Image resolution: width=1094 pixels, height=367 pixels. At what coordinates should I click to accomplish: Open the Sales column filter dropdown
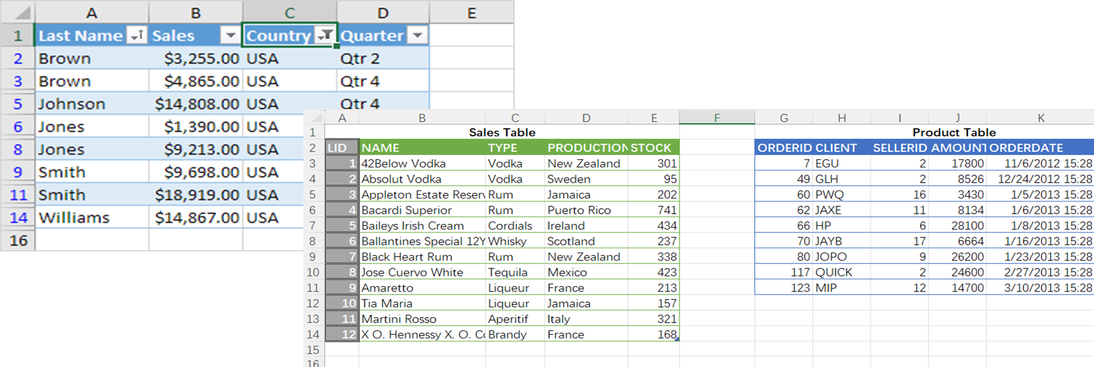click(230, 35)
